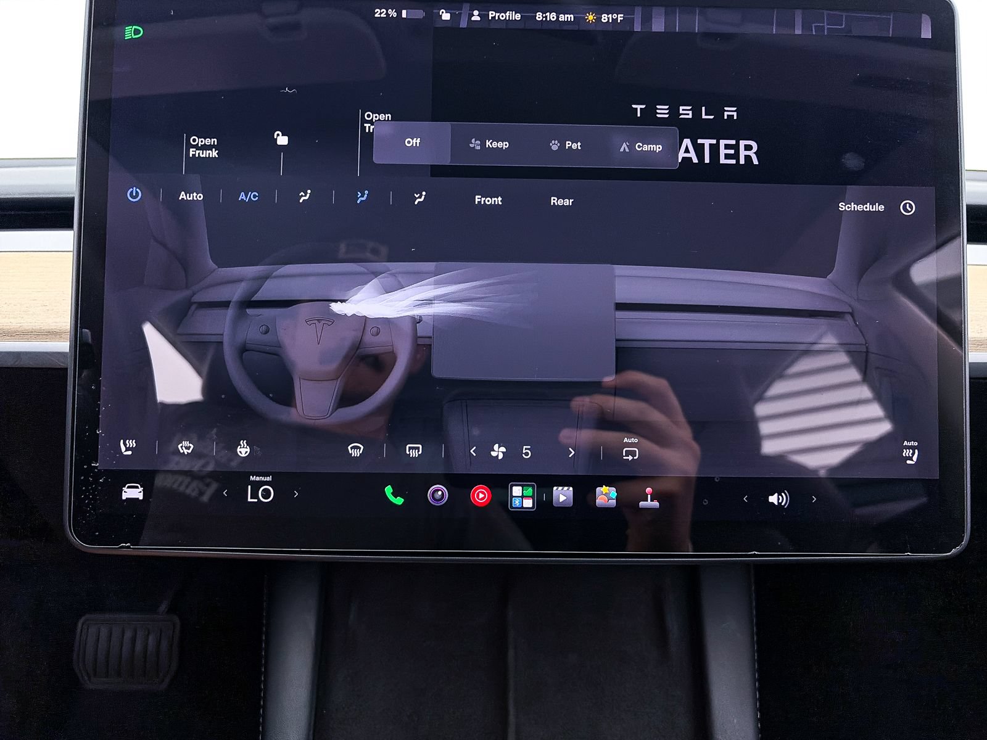Decrease fan speed with left chevron

coord(473,452)
